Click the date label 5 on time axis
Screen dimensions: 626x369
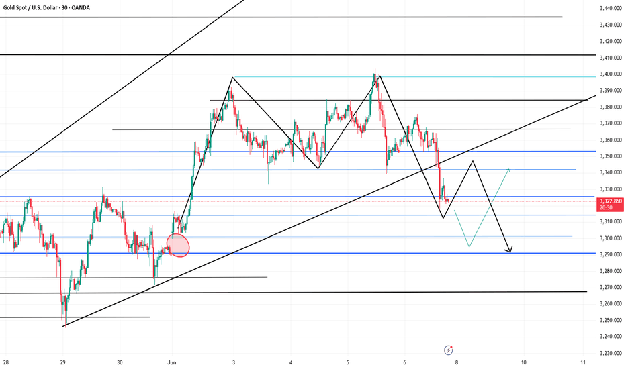[x=348, y=362]
